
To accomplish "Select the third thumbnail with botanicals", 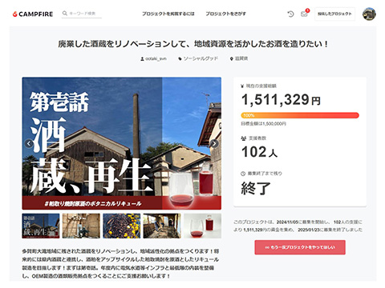I will pos(122,226).
